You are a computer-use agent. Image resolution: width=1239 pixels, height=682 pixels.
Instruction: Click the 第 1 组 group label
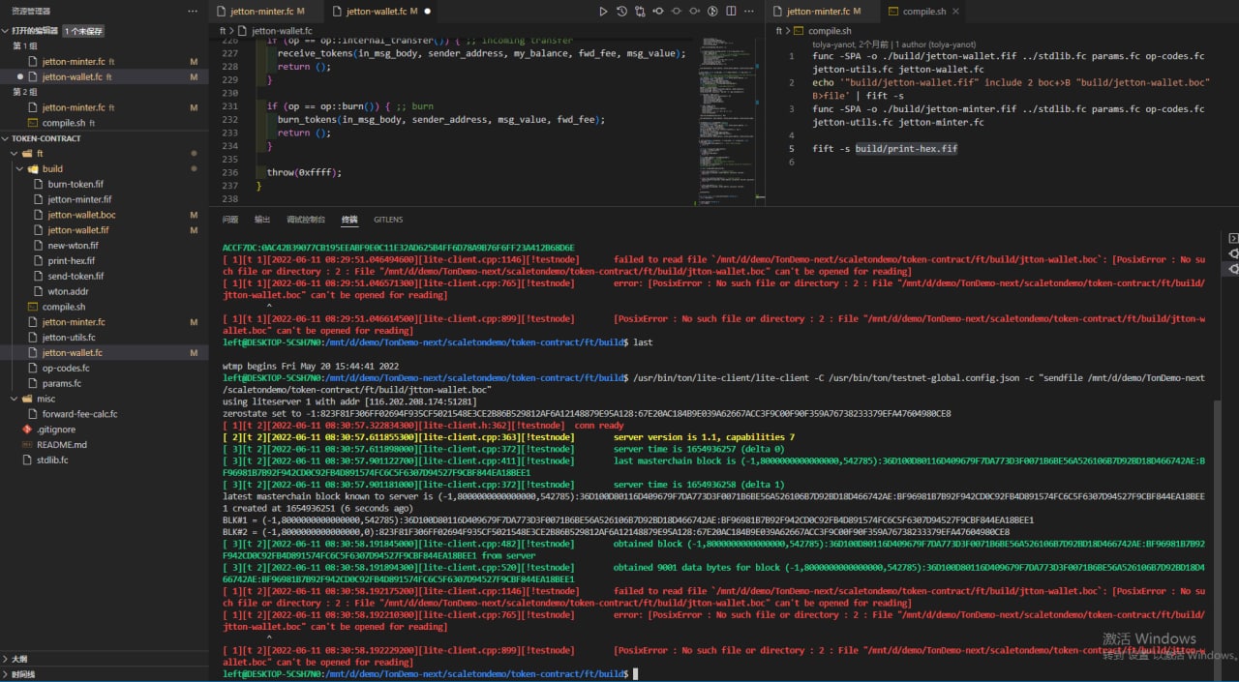[x=24, y=46]
